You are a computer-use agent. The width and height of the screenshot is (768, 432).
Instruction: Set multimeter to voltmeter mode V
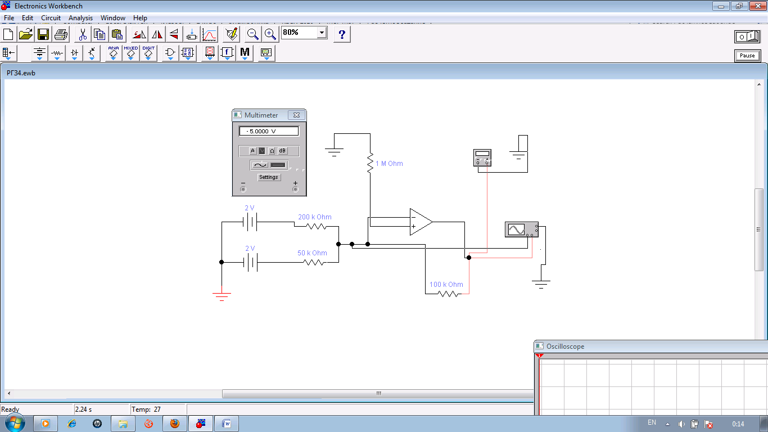(x=262, y=151)
